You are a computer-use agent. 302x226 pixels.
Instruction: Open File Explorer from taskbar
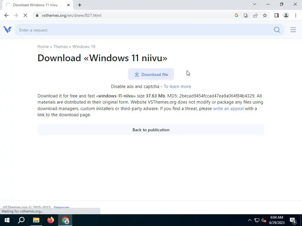pos(36,220)
